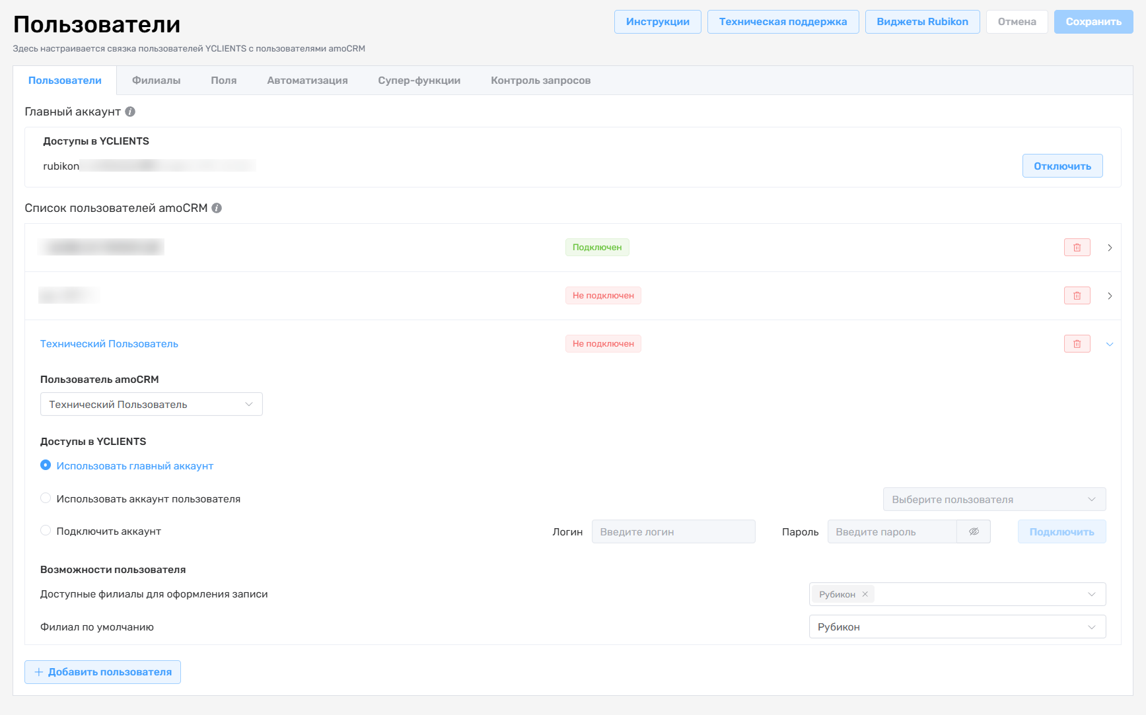Open Филиал по умолчанию dropdown
This screenshot has width=1146, height=715.
(957, 627)
